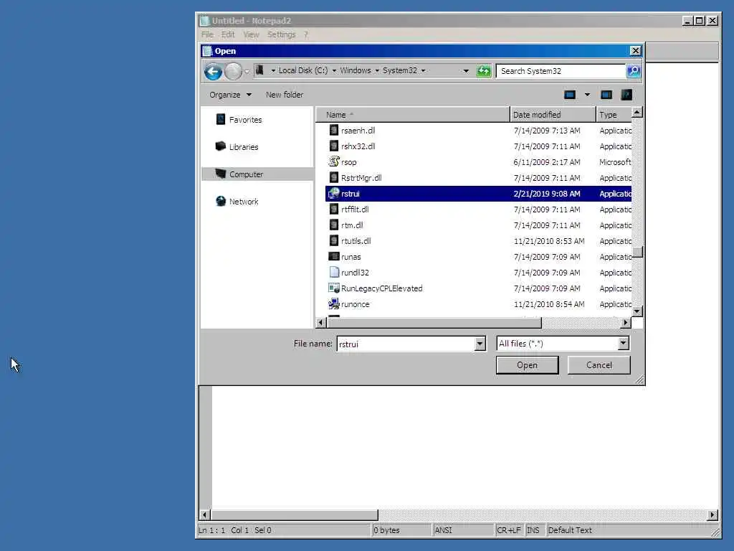Screen dimensions: 734x551
Task: Select the Favorites star icon
Action: pyautogui.click(x=221, y=120)
